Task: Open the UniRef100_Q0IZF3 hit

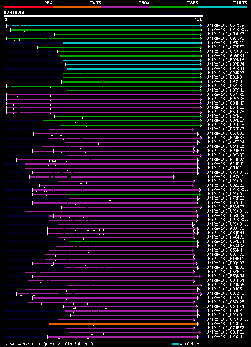Action: pyautogui.click(x=226, y=294)
